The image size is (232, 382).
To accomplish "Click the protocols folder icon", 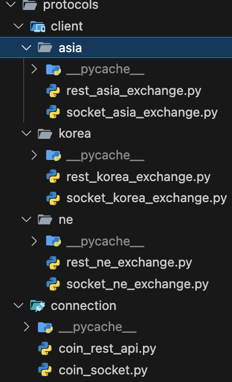I will (x=30, y=5).
